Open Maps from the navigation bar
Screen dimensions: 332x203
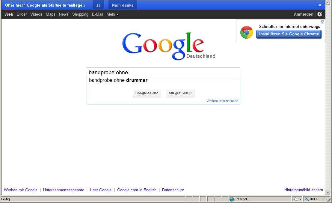click(50, 14)
